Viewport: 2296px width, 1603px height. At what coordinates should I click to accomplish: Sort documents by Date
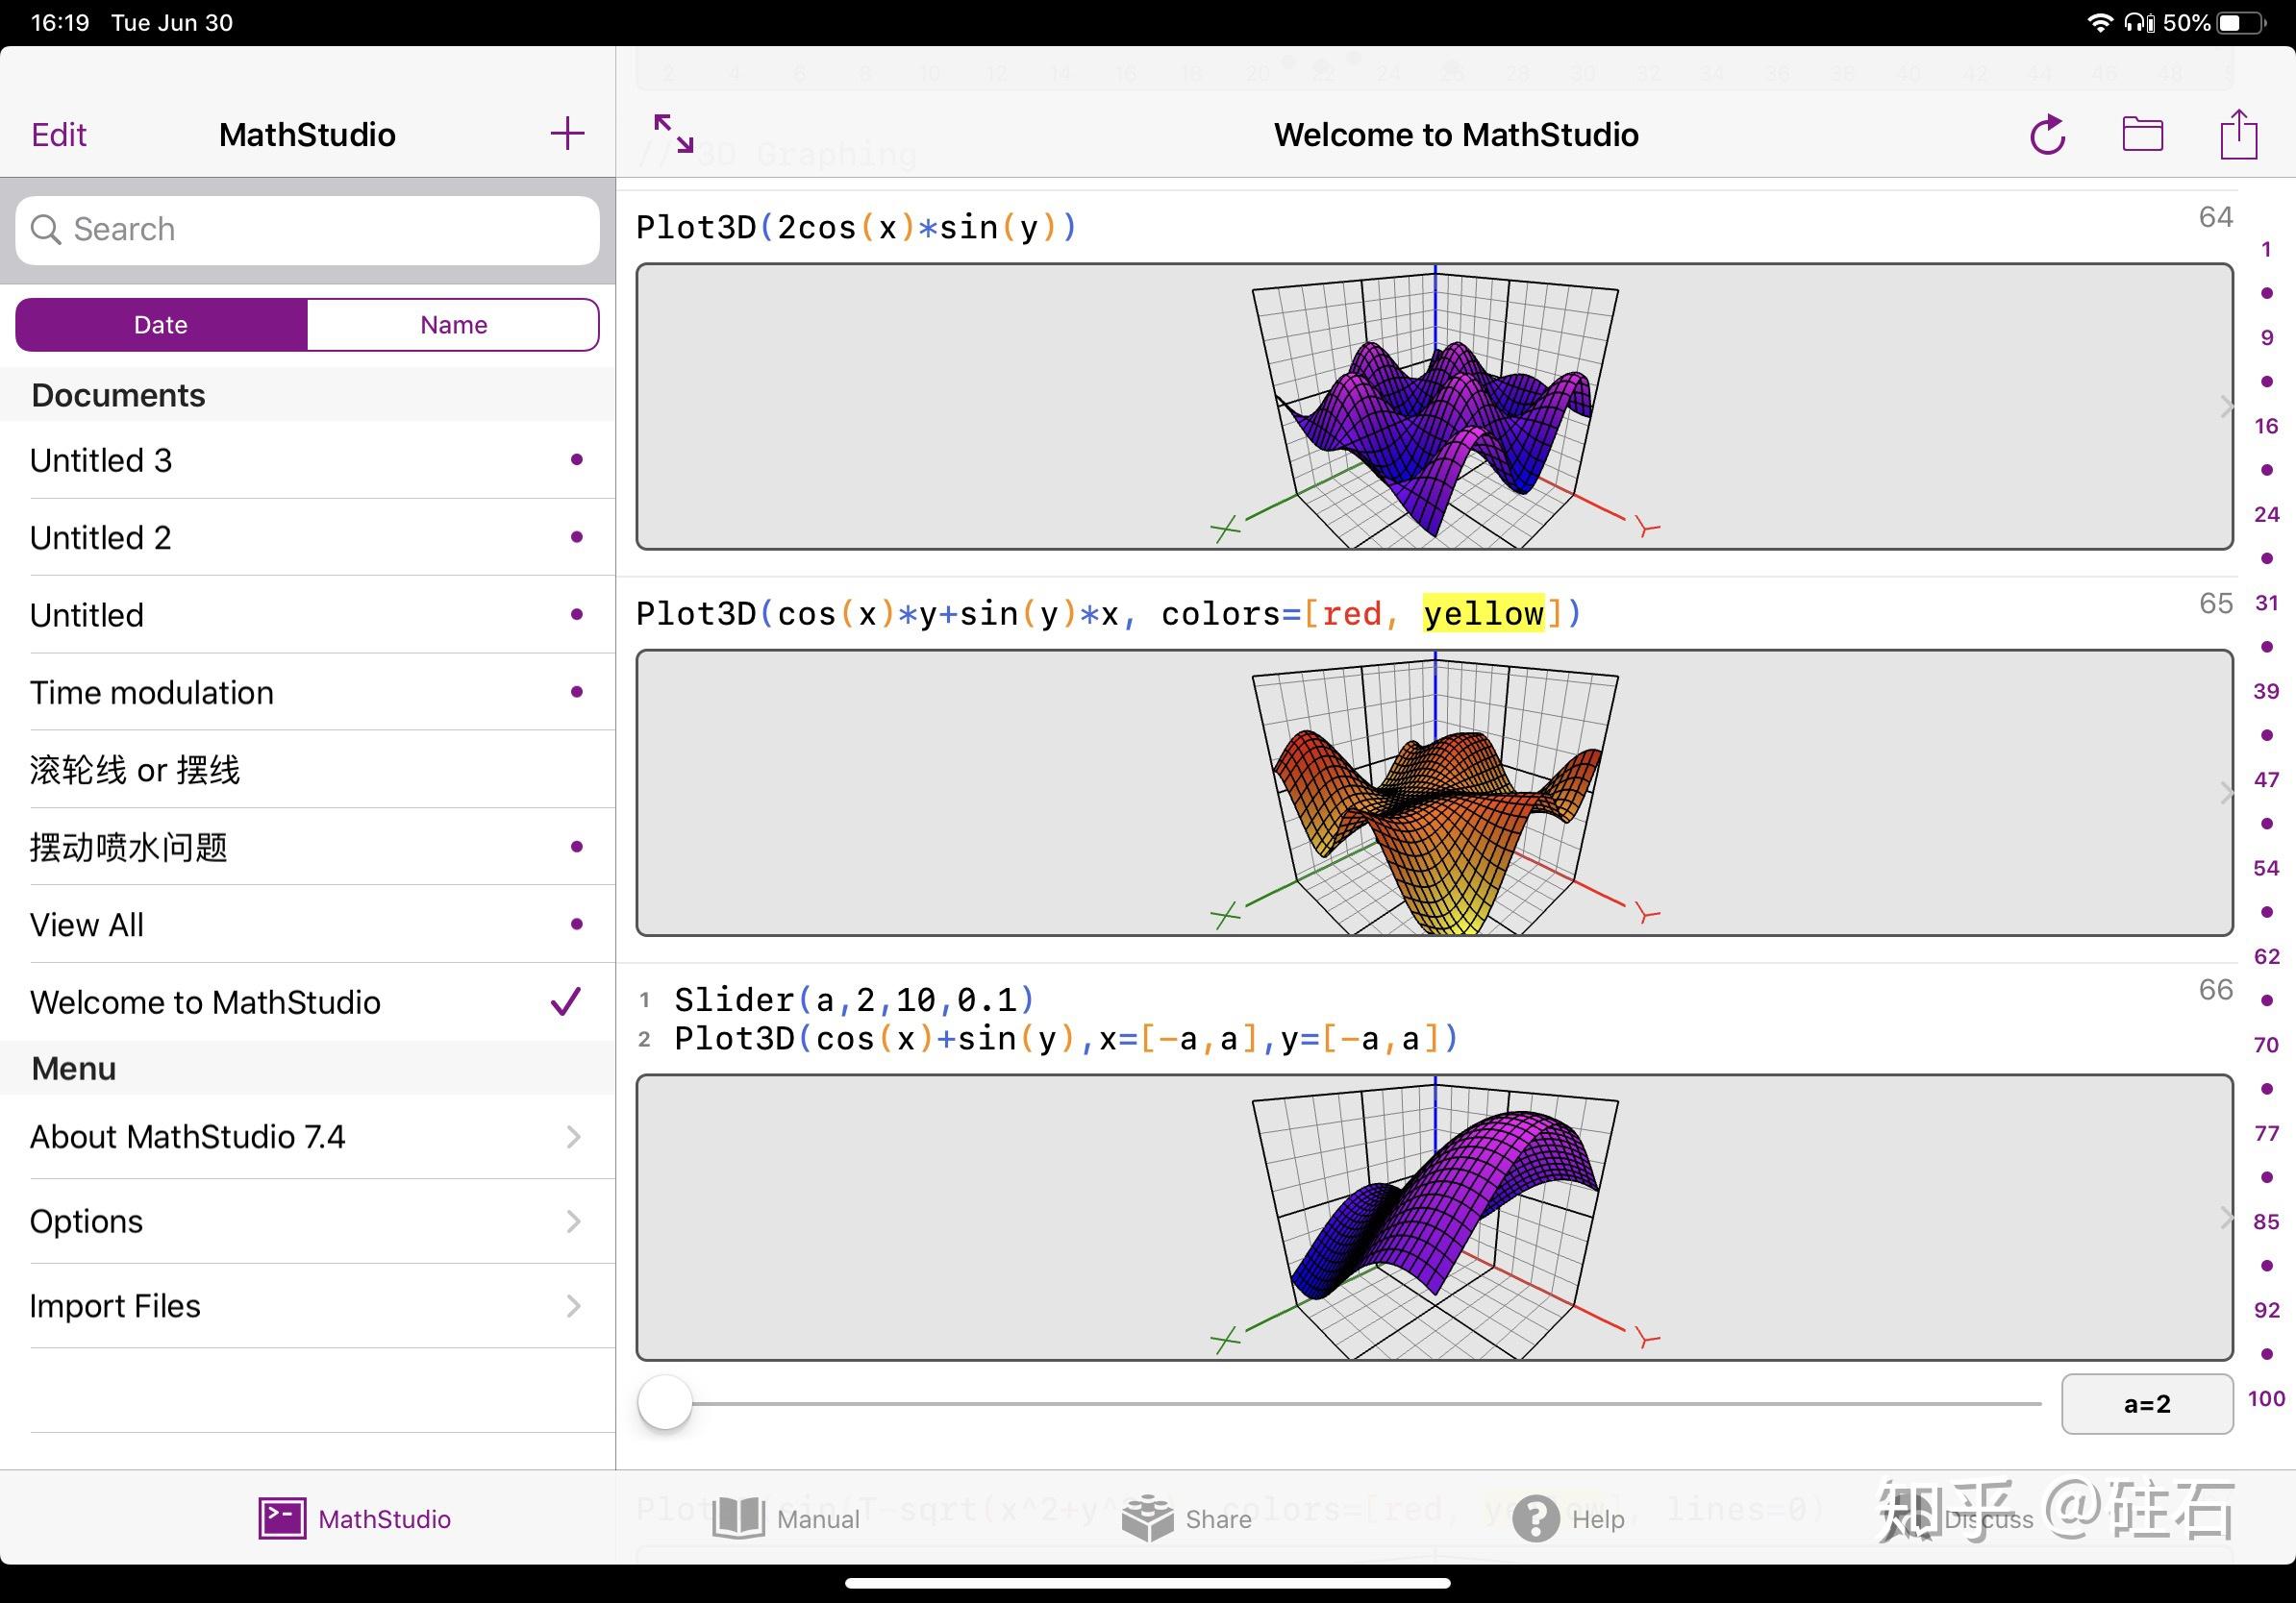click(161, 325)
